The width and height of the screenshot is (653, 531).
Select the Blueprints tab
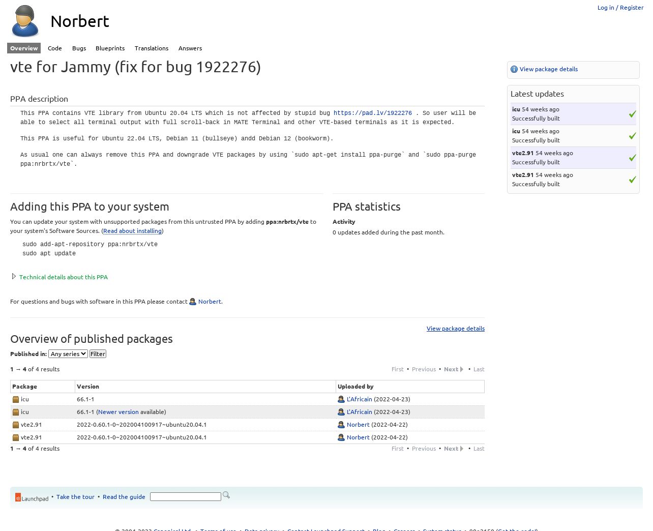tap(110, 48)
